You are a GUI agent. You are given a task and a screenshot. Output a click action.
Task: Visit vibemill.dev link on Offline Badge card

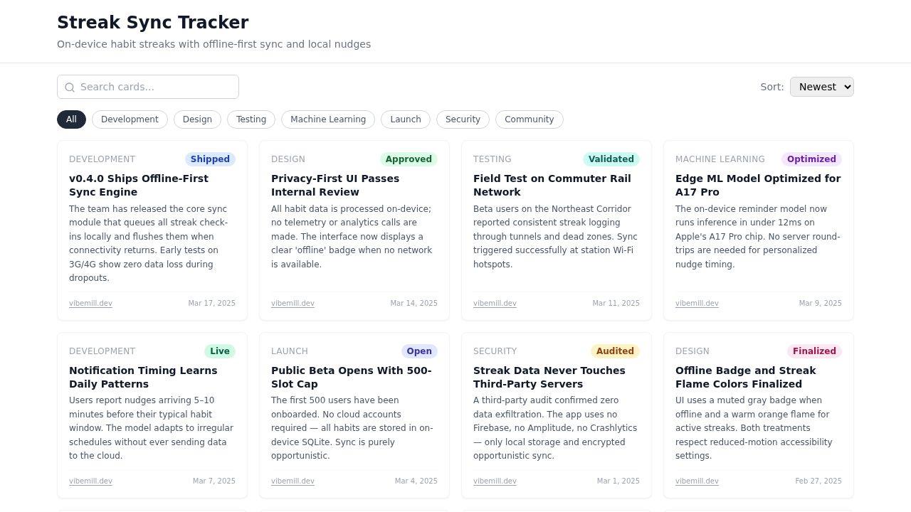pos(697,481)
